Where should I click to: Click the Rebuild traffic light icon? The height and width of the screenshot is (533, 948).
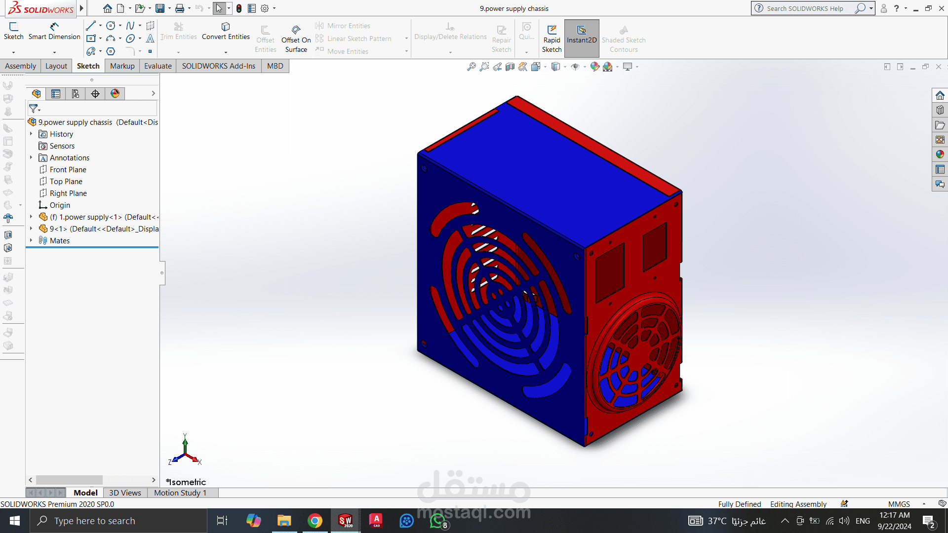(239, 8)
